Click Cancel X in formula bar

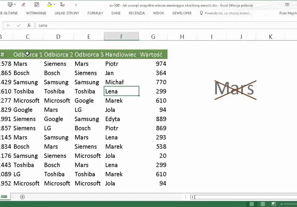click(8, 25)
